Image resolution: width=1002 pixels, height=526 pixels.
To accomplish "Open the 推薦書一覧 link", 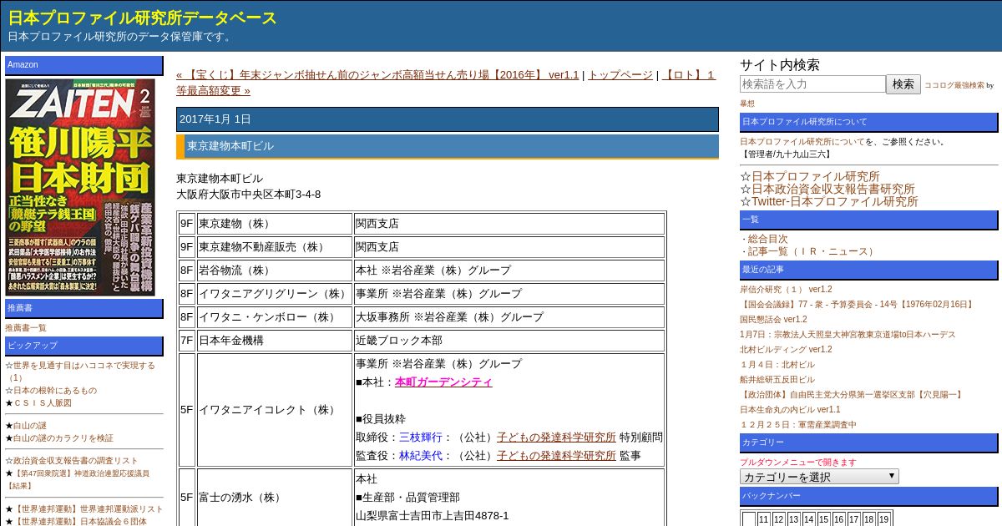I will pyautogui.click(x=26, y=328).
